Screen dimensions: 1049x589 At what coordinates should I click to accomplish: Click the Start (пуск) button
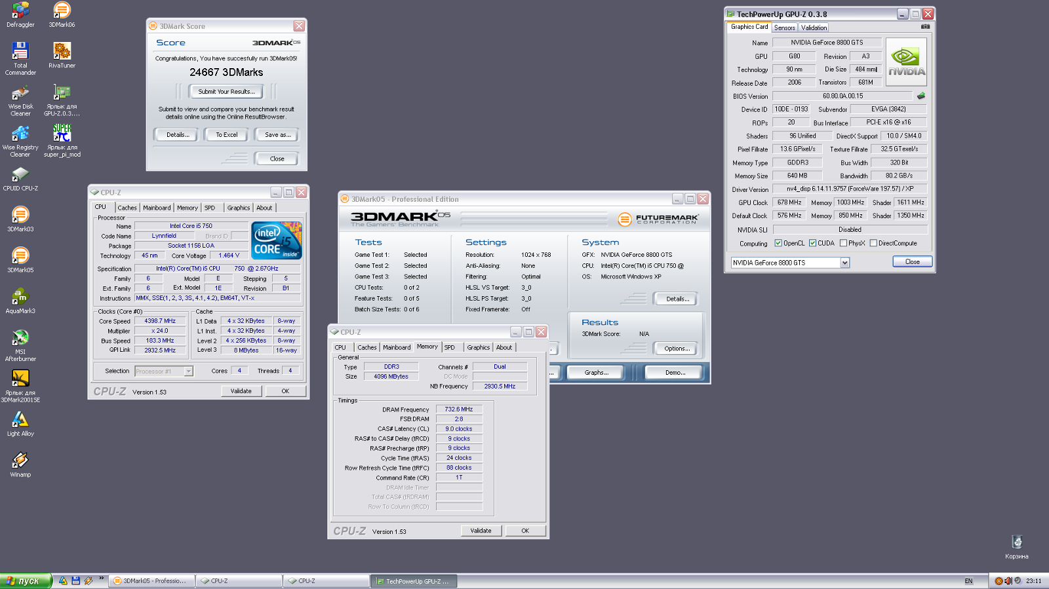(26, 581)
